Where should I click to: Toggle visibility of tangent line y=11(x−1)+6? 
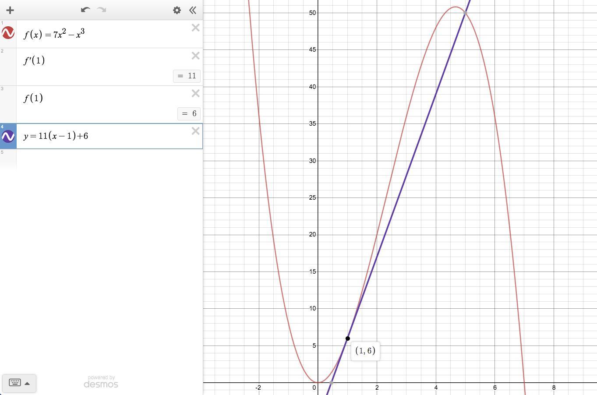[8, 137]
